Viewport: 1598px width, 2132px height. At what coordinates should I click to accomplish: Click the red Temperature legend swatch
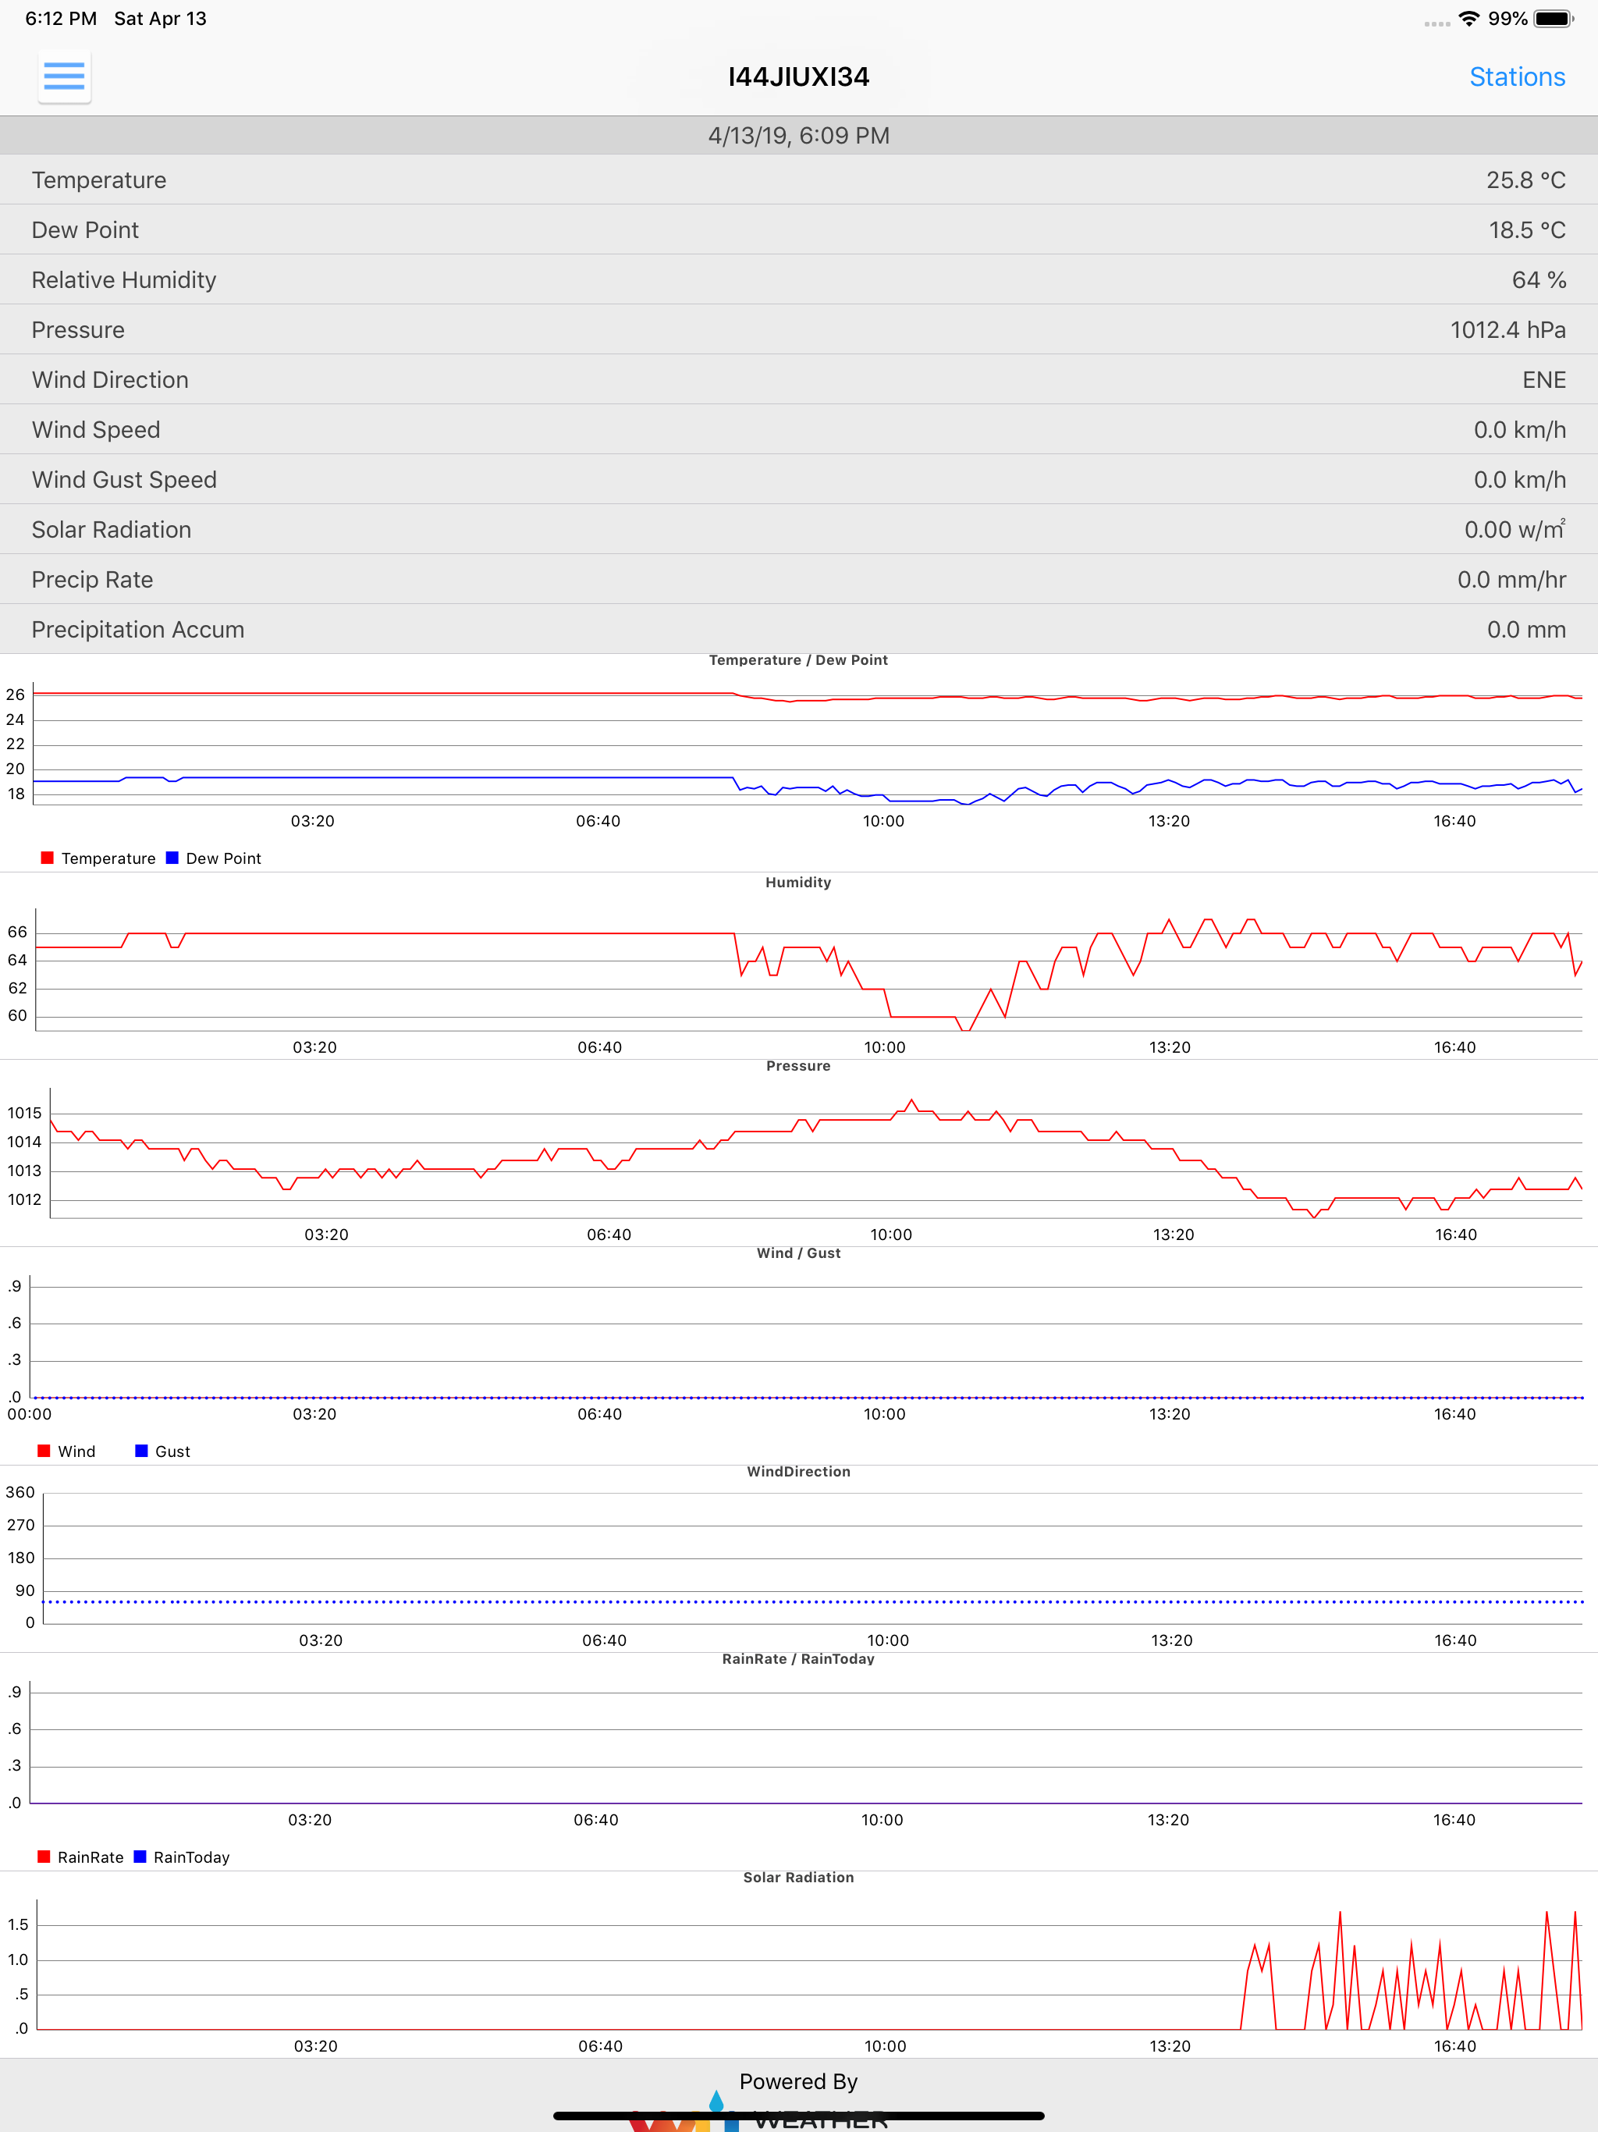coord(48,858)
